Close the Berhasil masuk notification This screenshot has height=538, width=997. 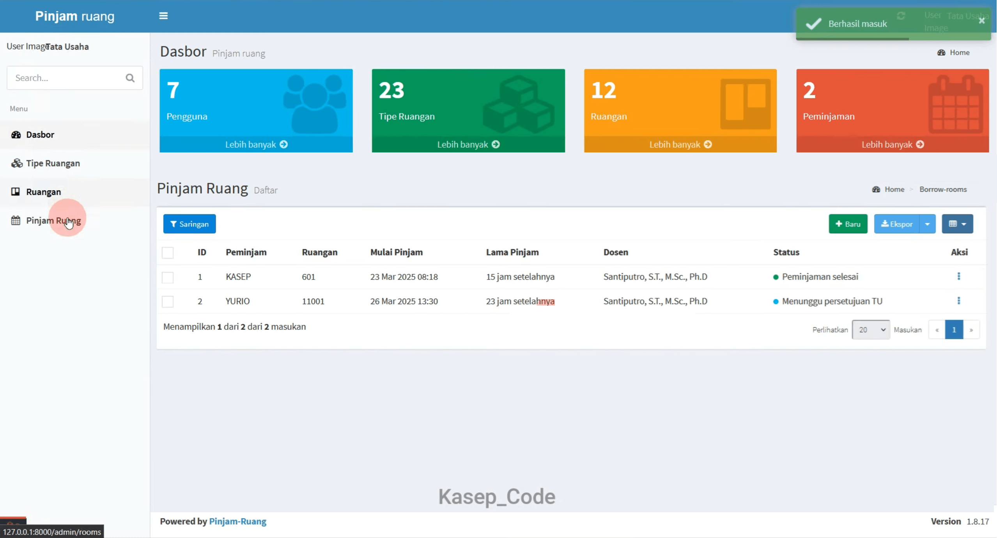[982, 21]
